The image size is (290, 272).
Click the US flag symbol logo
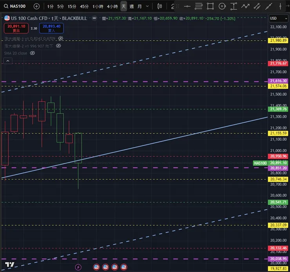tap(7, 18)
